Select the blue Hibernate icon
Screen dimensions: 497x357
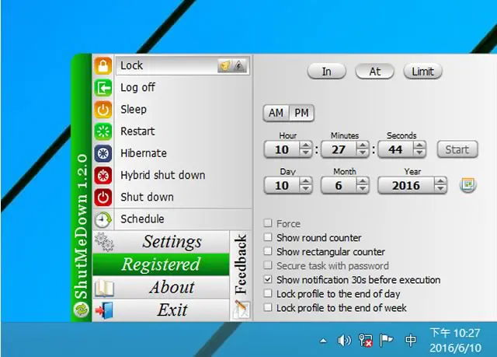[103, 153]
